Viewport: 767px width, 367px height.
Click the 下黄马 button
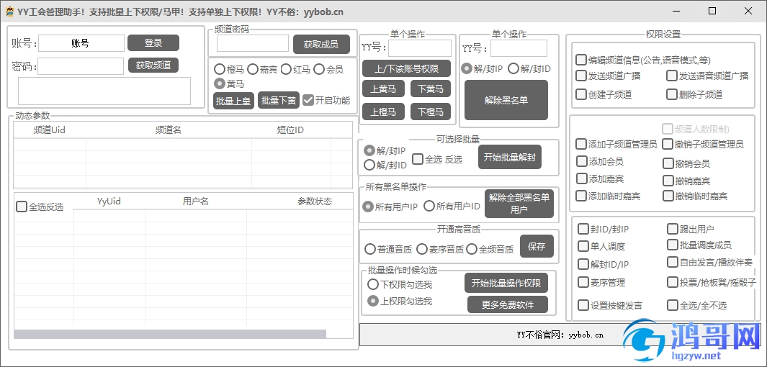(431, 89)
